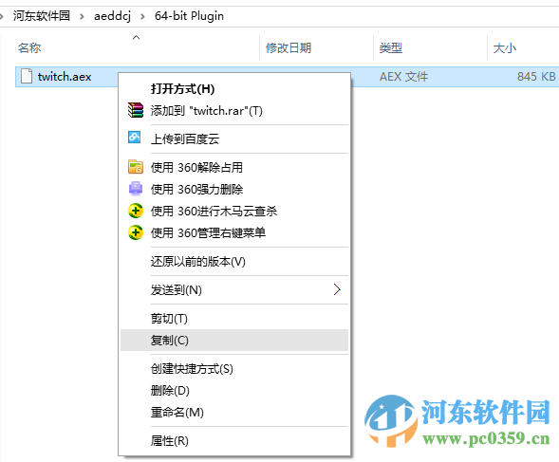Click the WinRAR icon beside add to twitch.rar
Screen dimensions: 559x462
coord(136,110)
